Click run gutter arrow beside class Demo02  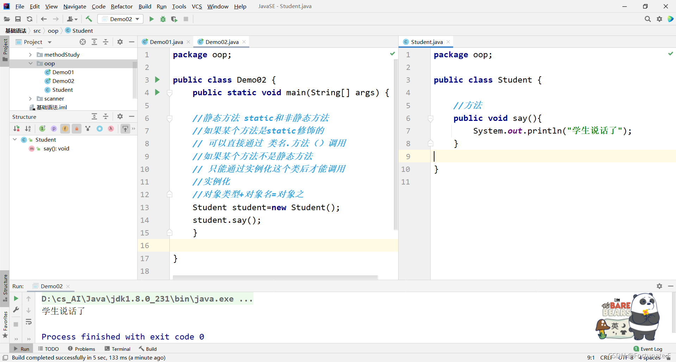(157, 80)
